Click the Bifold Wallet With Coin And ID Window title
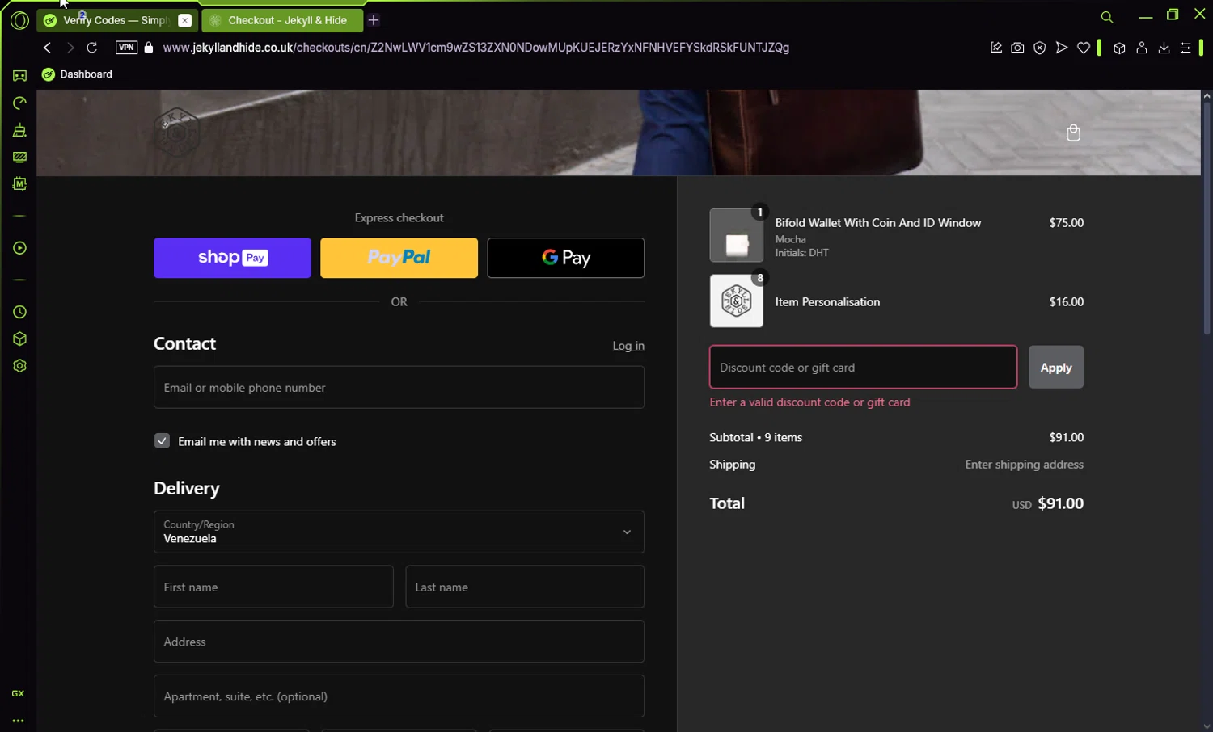1213x732 pixels. 878,223
